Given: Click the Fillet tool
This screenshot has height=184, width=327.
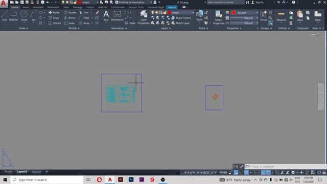Looking at the screenshot, I should click(84, 18).
